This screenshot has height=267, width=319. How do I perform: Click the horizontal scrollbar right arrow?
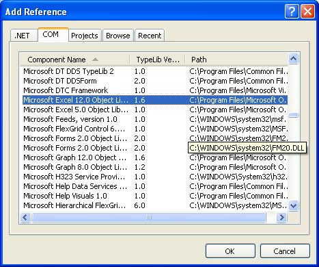pos(282,217)
